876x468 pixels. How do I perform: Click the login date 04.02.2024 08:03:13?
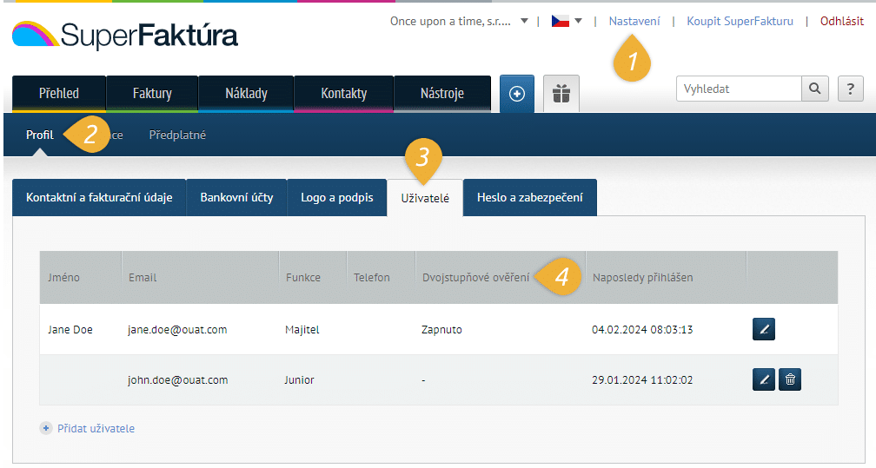(x=642, y=329)
